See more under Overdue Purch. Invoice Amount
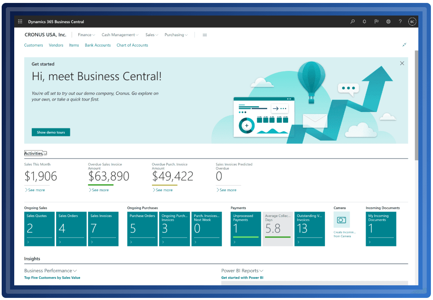Viewport: 433px width, 300px height. point(162,190)
